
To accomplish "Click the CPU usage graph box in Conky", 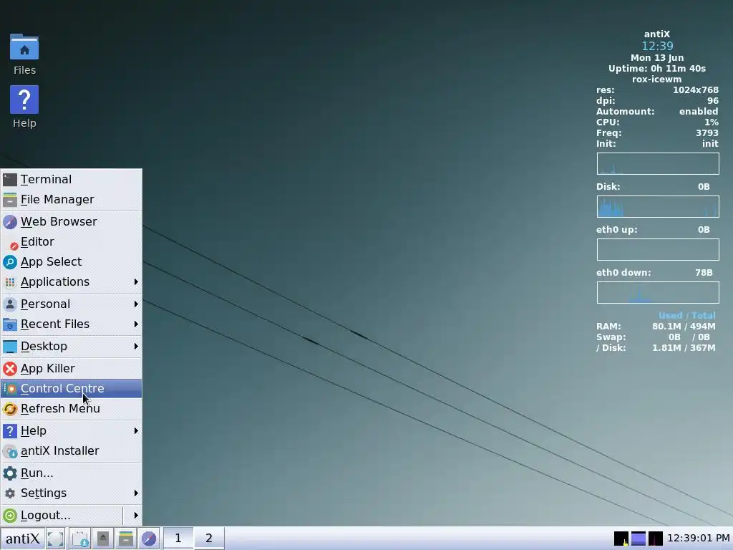I will tap(658, 164).
